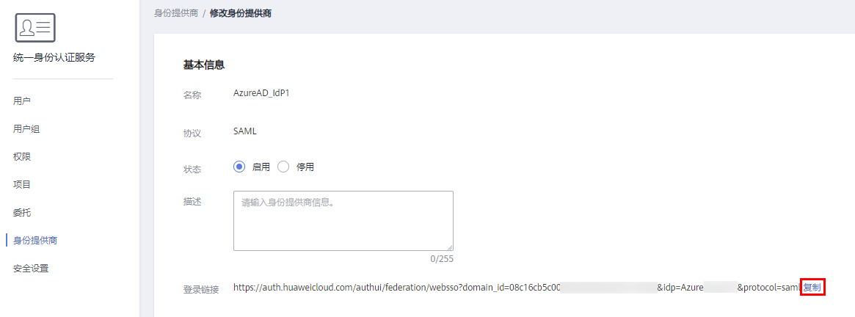Viewport: 855px width, 317px height.
Task: Click the AzureAD_IdP1 name value
Action: click(261, 92)
